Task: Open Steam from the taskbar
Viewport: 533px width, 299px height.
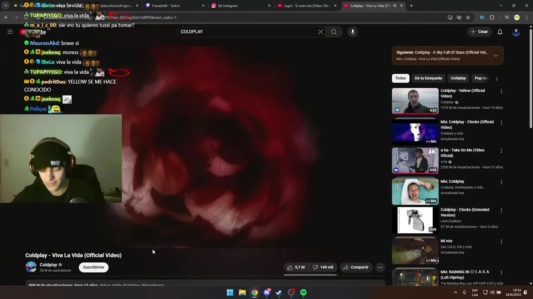Action: [279, 293]
